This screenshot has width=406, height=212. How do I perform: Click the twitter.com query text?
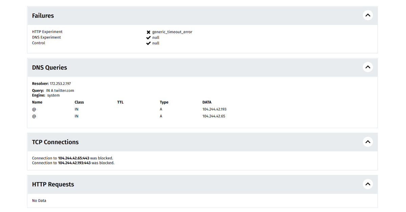(x=64, y=91)
